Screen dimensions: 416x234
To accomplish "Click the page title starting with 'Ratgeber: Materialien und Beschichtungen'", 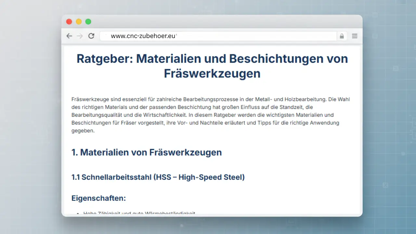I will [x=212, y=66].
